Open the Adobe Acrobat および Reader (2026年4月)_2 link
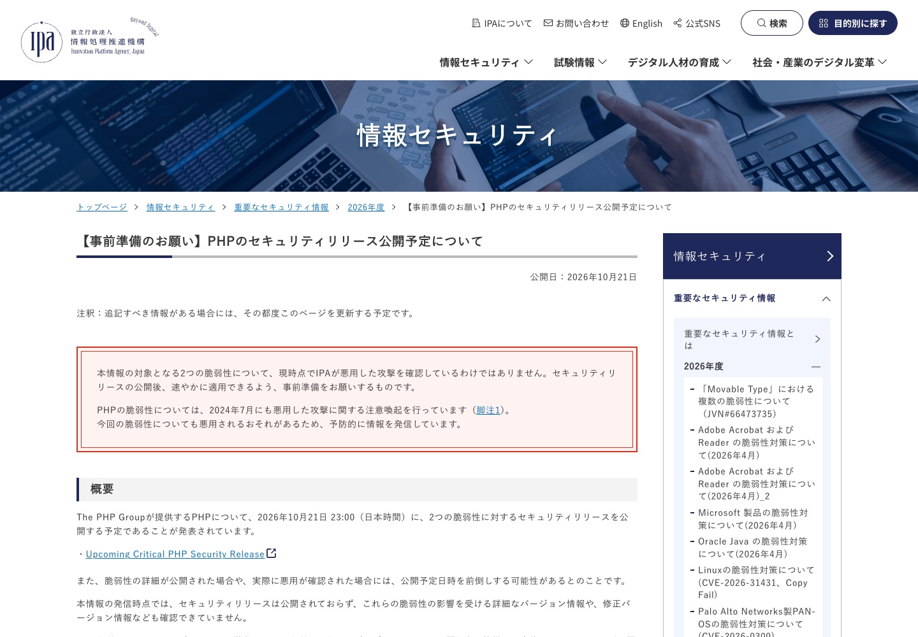The height and width of the screenshot is (637, 918). point(756,484)
